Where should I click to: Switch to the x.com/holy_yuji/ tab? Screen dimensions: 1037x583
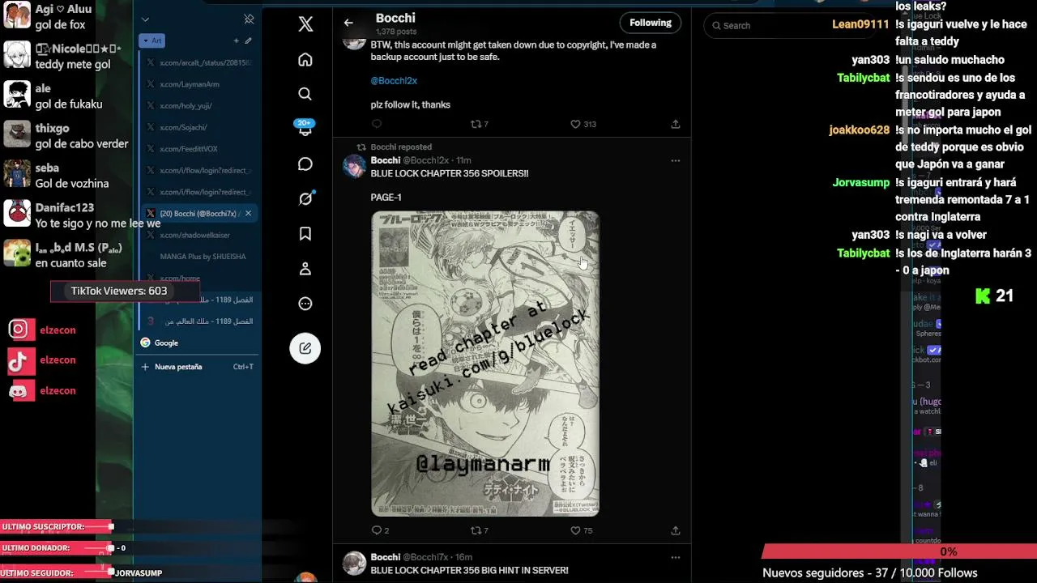198,105
